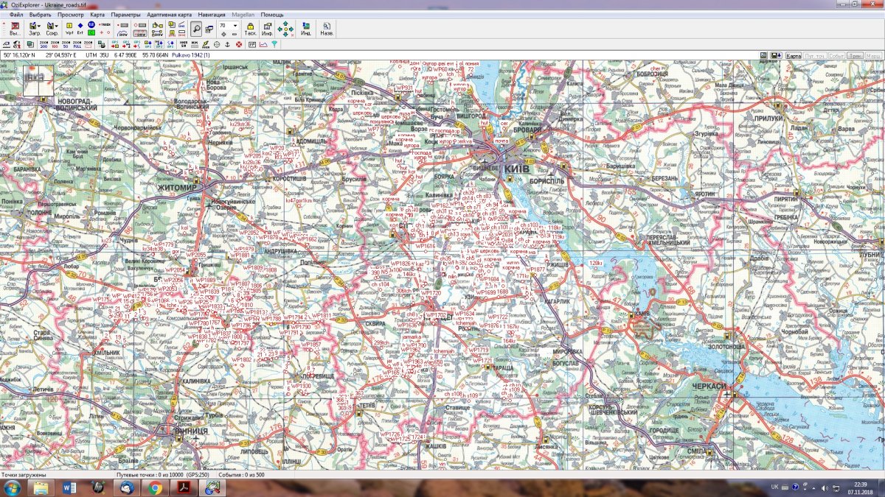This screenshot has width=885, height=497.
Task: Click the Инф. map info icon
Action: pyautogui.click(x=267, y=29)
